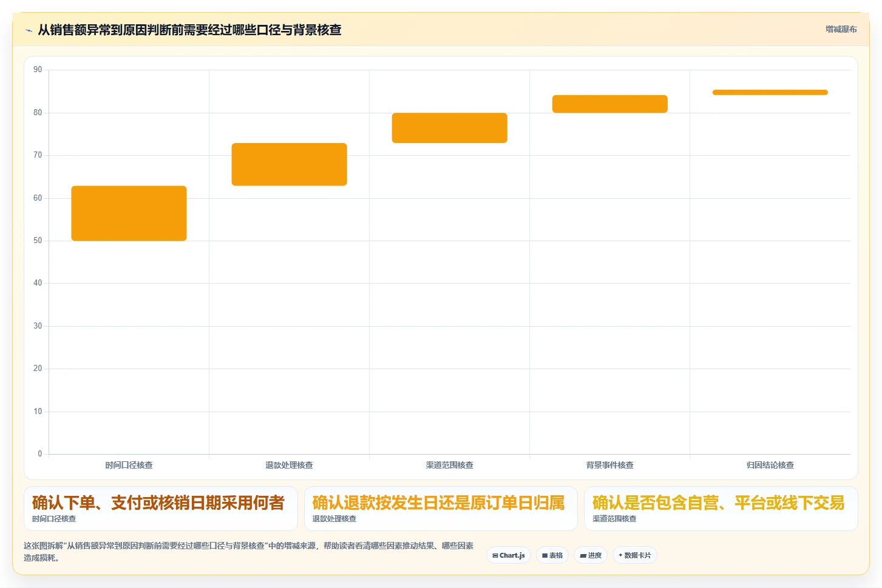Select the 渠道范围核查 waterfall bar
This screenshot has height=588, width=882.
(x=449, y=128)
